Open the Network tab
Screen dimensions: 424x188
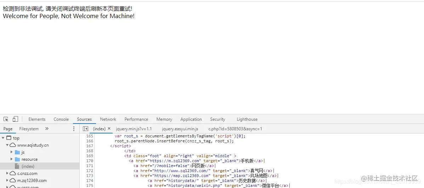(x=108, y=119)
